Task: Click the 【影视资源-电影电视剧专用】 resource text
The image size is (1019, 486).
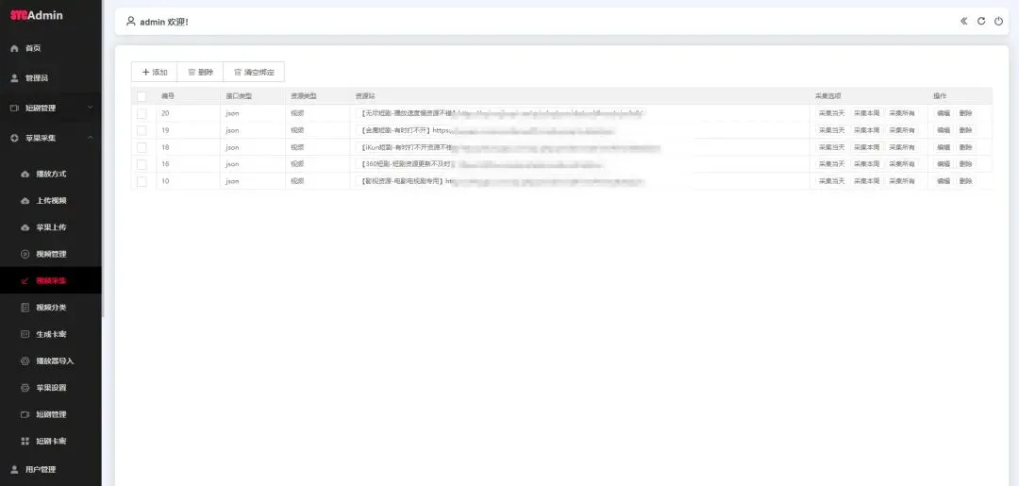Action: pyautogui.click(x=401, y=181)
